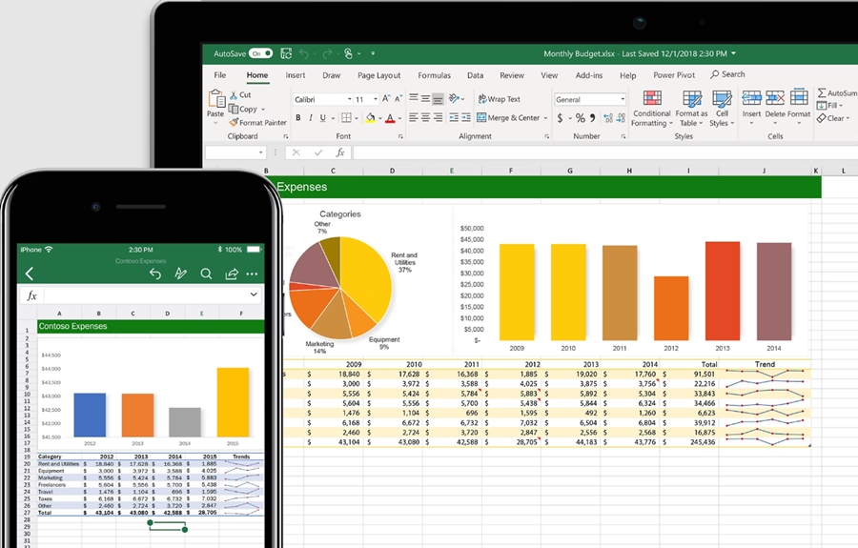Tap the share icon on iPhone

(x=231, y=274)
